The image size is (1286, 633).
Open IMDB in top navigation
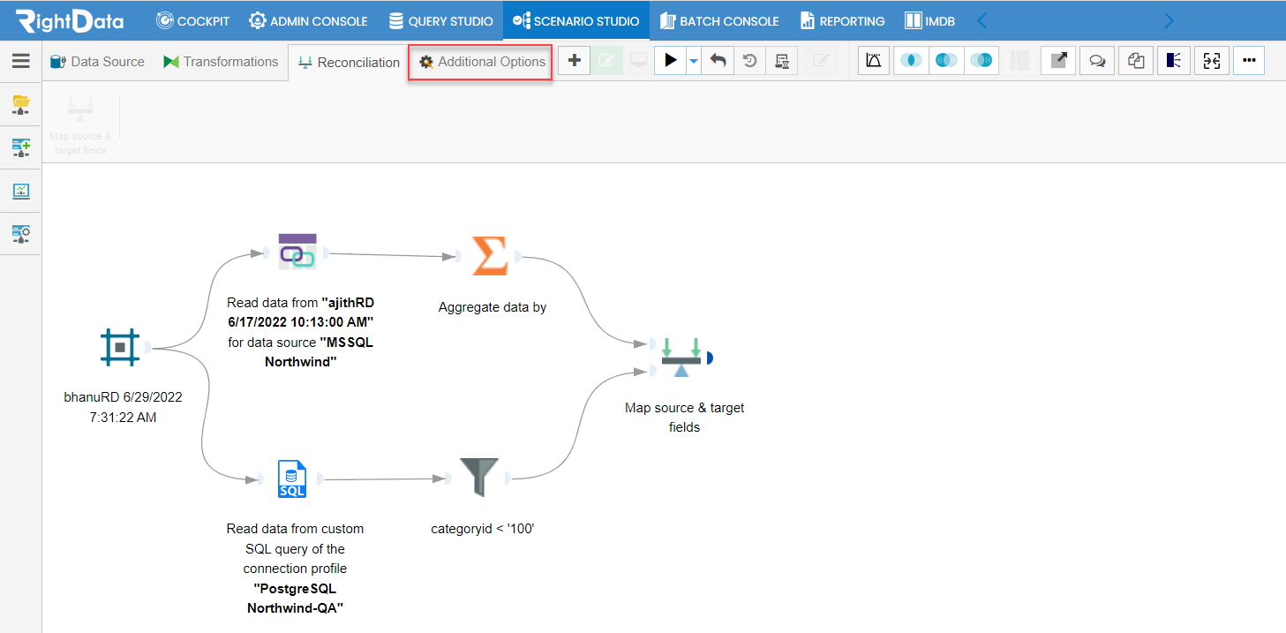pyautogui.click(x=929, y=20)
